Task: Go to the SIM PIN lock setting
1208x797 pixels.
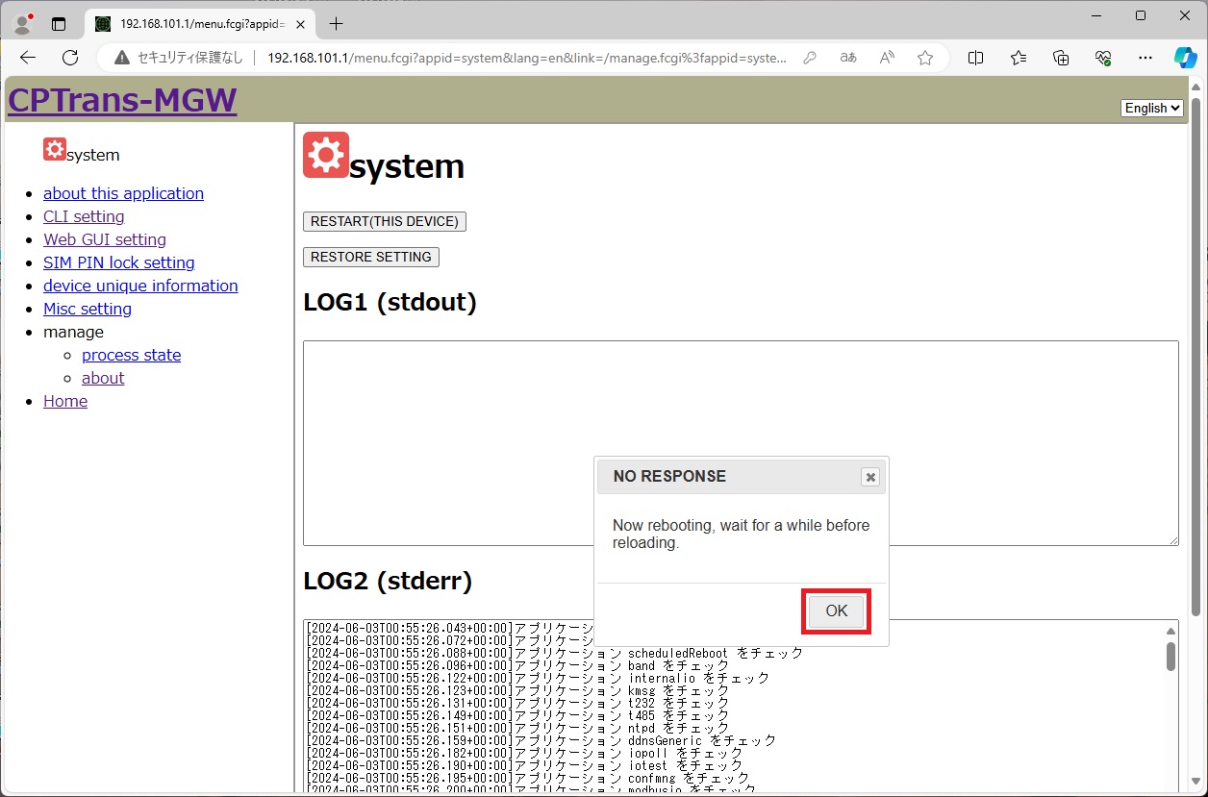Action: click(118, 262)
